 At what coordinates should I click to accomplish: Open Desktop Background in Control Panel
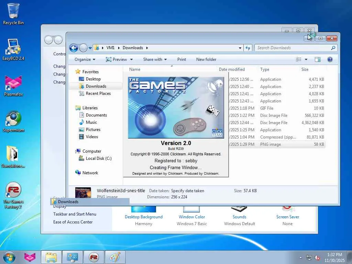144,217
